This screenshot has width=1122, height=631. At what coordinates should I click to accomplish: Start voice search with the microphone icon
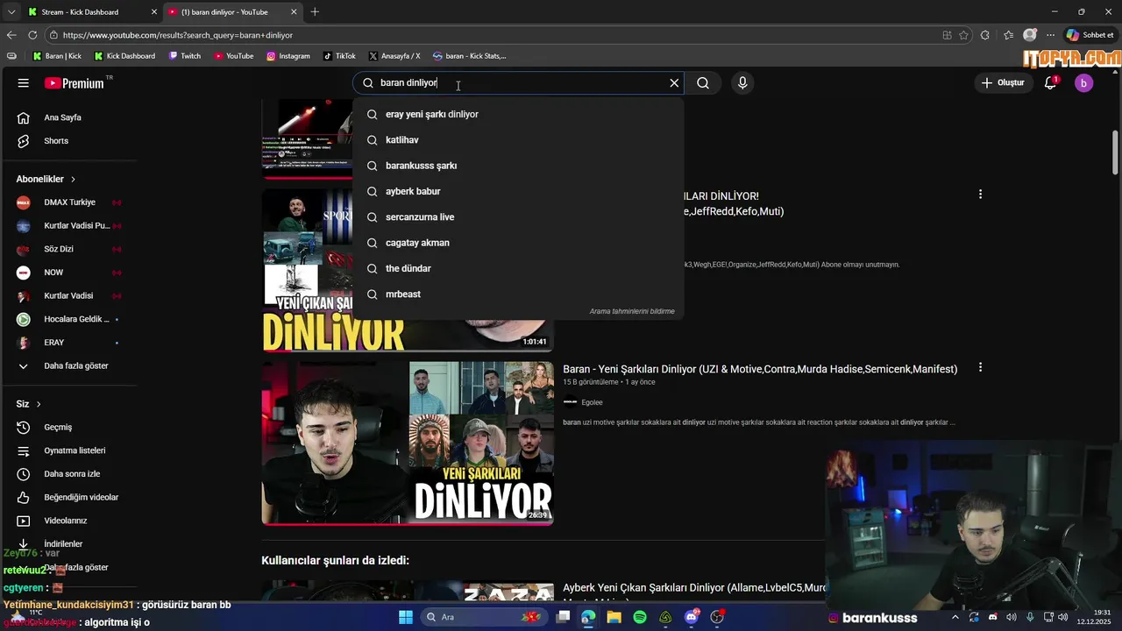pos(742,83)
